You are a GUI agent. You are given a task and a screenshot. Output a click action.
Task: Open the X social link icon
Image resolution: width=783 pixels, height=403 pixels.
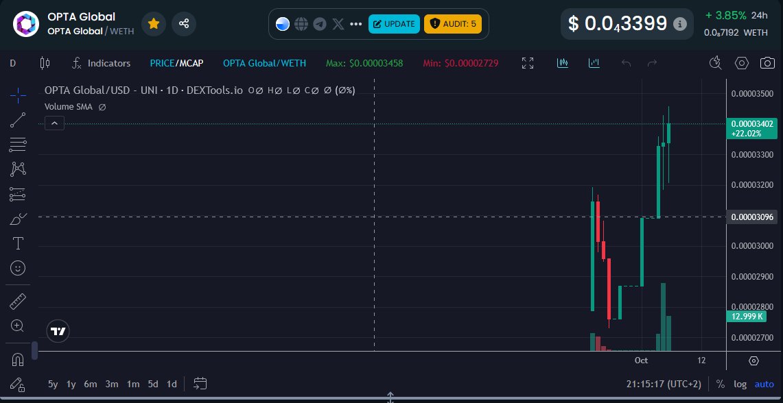338,24
